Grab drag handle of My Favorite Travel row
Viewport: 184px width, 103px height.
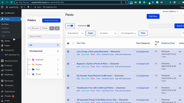[x=68, y=76]
